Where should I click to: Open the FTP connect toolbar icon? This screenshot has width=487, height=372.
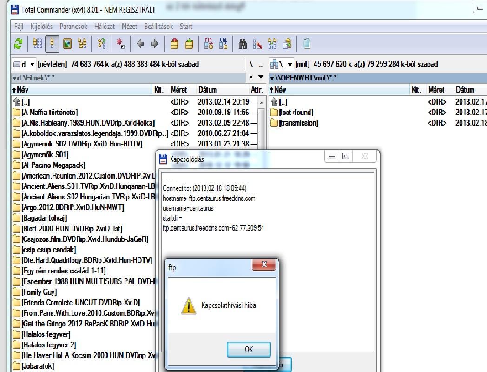[208, 44]
